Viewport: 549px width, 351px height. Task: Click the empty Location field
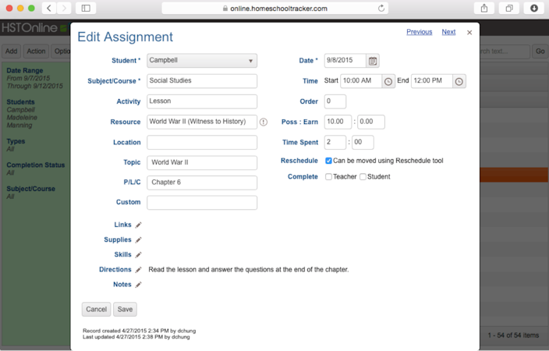[202, 143]
